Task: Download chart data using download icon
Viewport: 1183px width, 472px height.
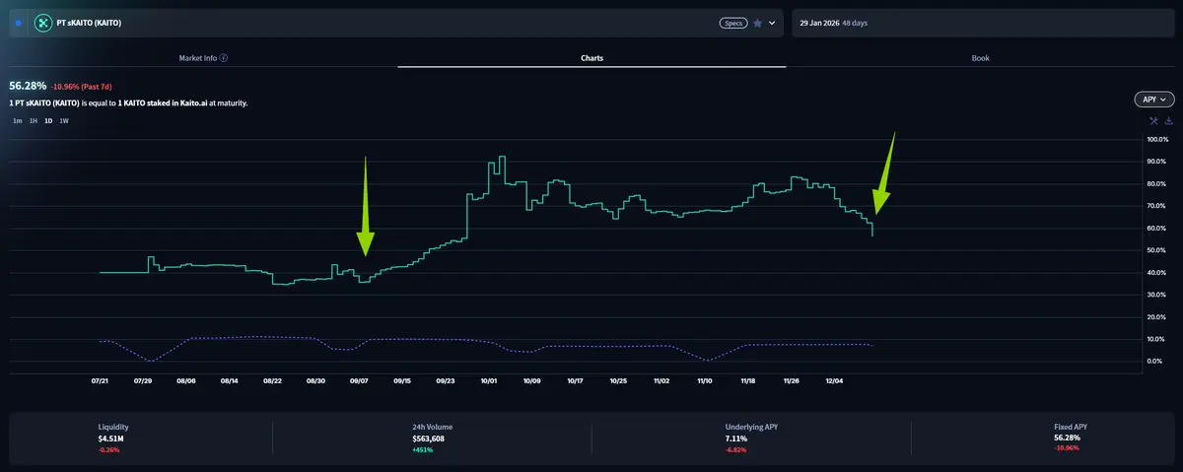Action: pos(1168,120)
